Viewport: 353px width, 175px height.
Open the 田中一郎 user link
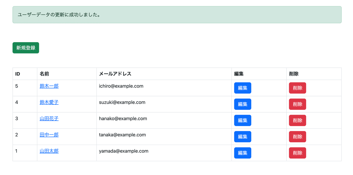[49, 135]
